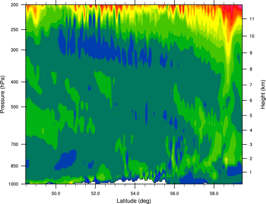Click the 56.0 latitude label
Viewport: 266px width, 204px height.
pyautogui.click(x=174, y=194)
